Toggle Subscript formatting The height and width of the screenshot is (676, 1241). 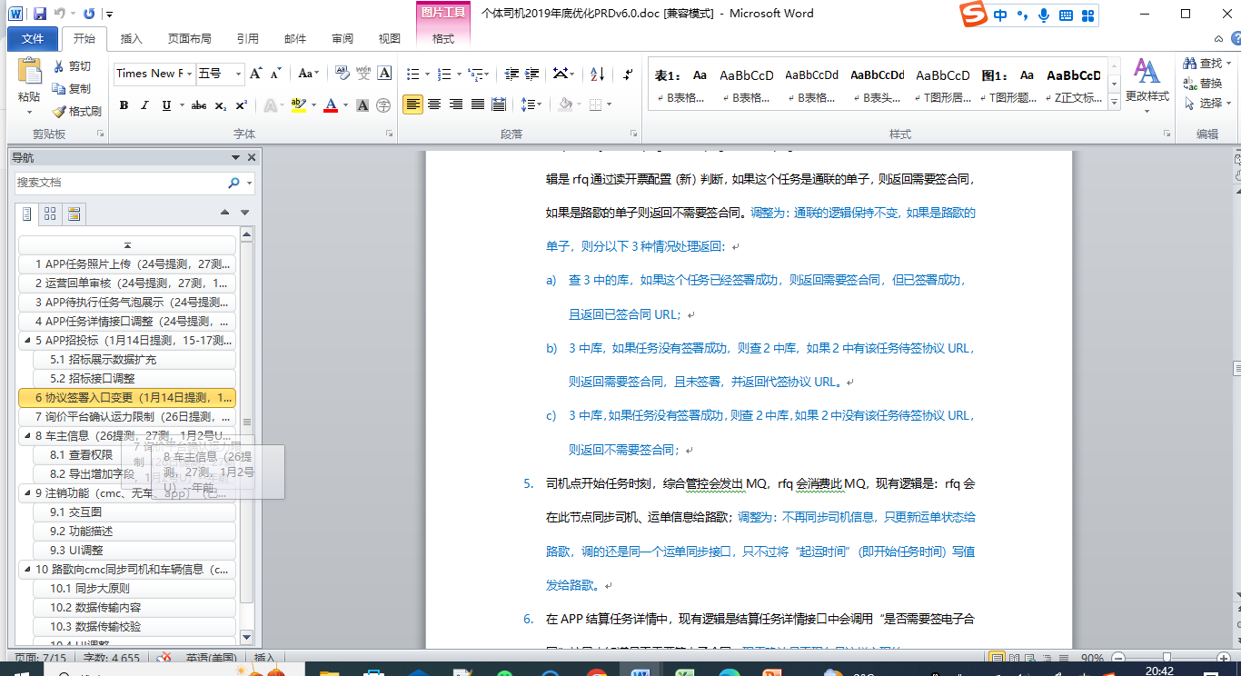point(221,105)
